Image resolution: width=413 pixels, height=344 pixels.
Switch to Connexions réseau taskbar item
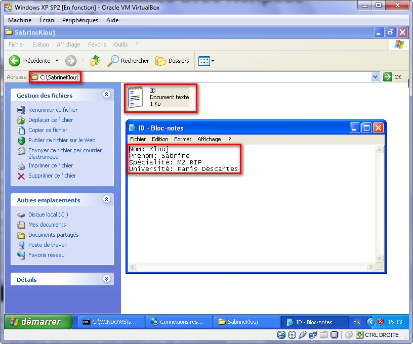179,322
